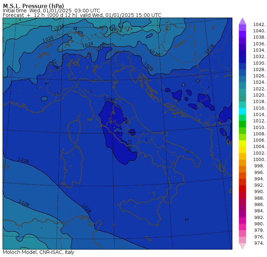Screen dimensions: 267x257
Task: Click the '1026.' legend value
Action: pos(259,76)
